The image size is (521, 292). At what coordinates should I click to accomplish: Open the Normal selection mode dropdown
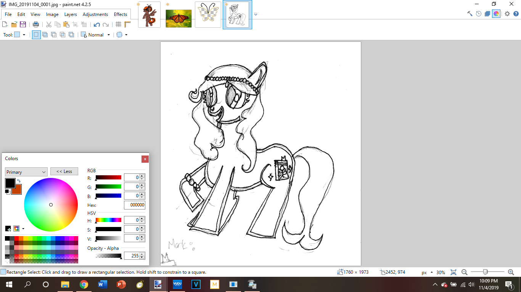95,35
